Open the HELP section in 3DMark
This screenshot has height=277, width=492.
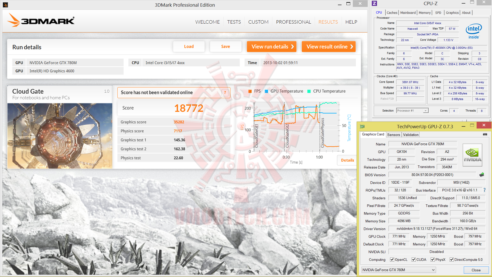click(x=351, y=22)
